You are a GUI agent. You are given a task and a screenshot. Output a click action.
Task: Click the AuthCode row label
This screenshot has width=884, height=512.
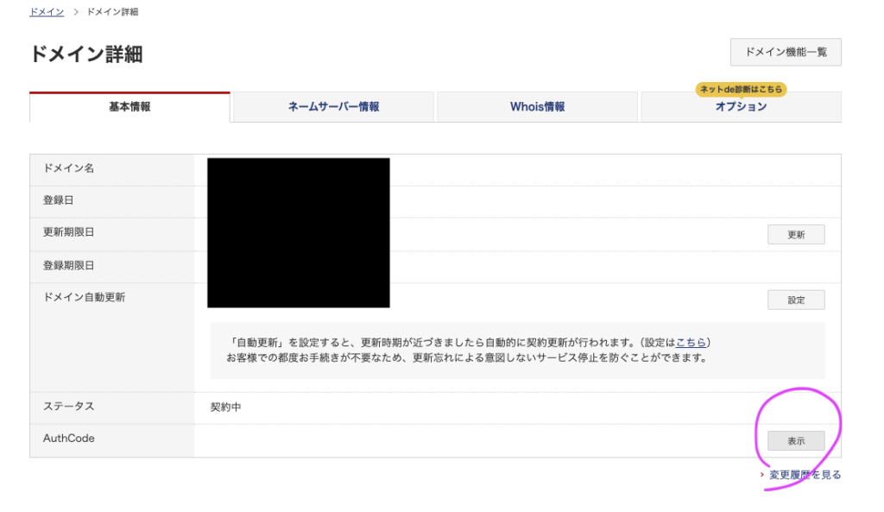click(x=69, y=438)
